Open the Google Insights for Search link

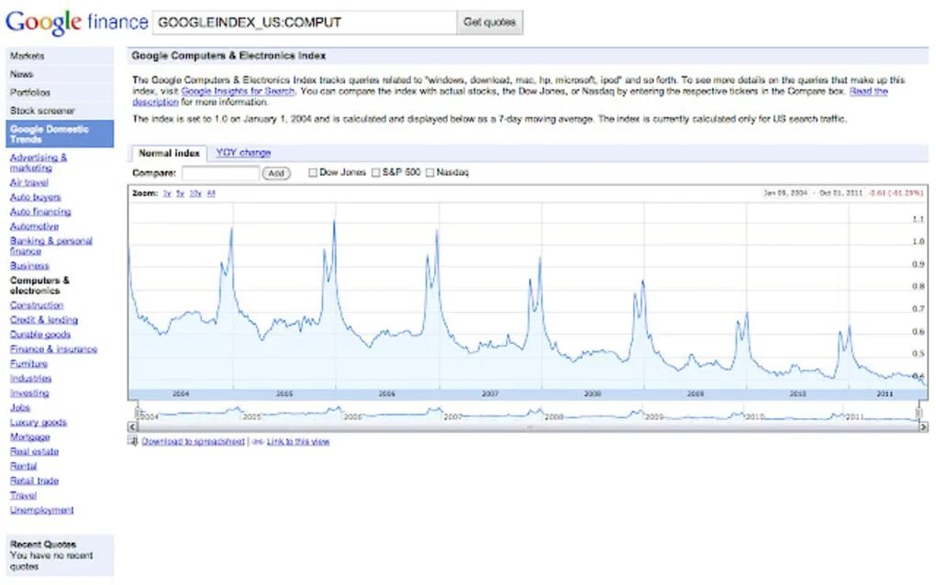tap(238, 92)
